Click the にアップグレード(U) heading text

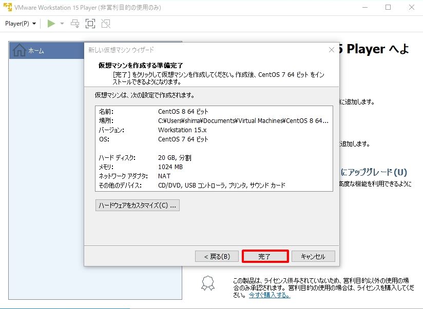pyautogui.click(x=374, y=172)
